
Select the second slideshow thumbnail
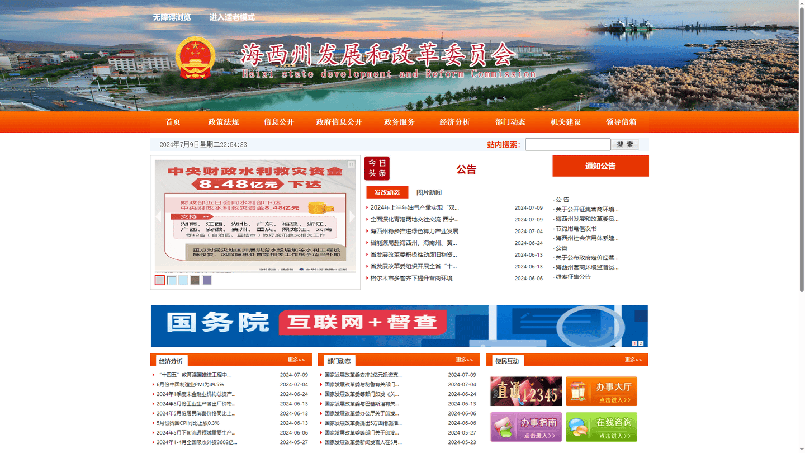[172, 280]
